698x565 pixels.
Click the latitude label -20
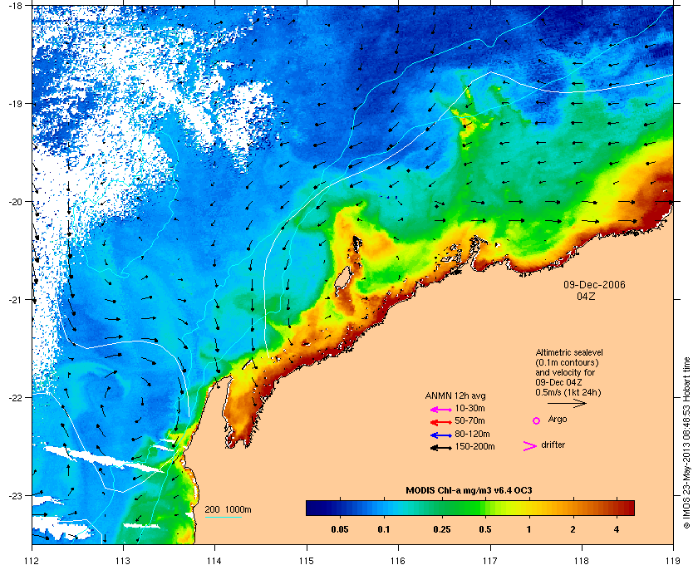[16, 202]
